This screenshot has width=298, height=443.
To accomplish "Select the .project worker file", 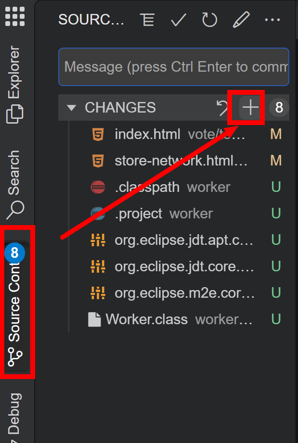I will (139, 214).
